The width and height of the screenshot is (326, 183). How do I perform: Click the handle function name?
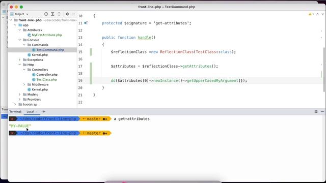pyautogui.click(x=144, y=38)
